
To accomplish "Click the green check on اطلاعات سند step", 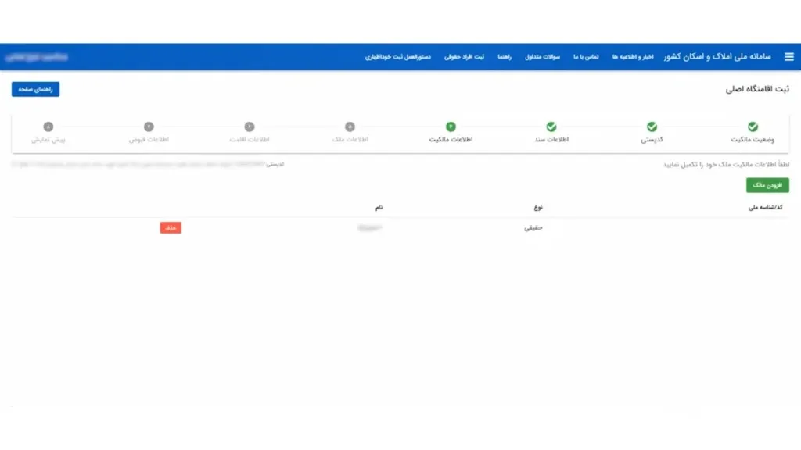I will (x=551, y=127).
